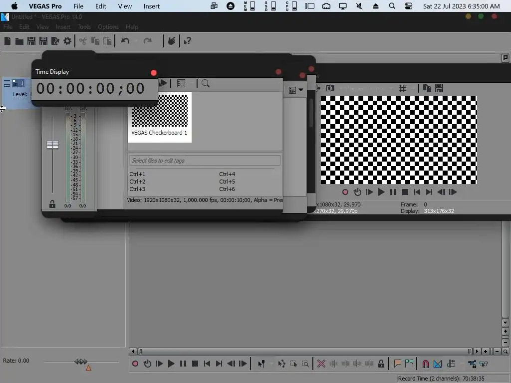Open the Insert menu in macOS menu bar
Image resolution: width=511 pixels, height=383 pixels.
click(x=152, y=6)
